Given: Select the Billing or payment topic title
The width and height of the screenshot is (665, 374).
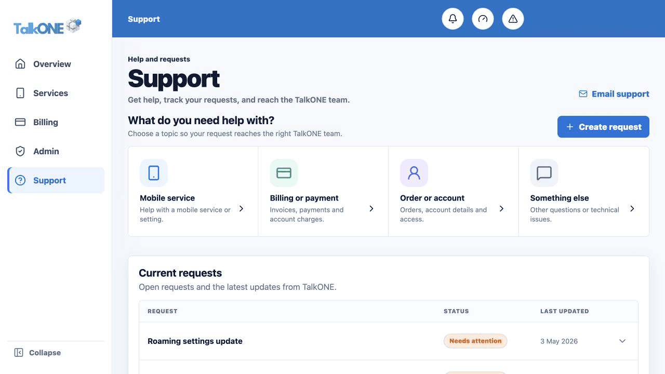Looking at the screenshot, I should click(304, 198).
